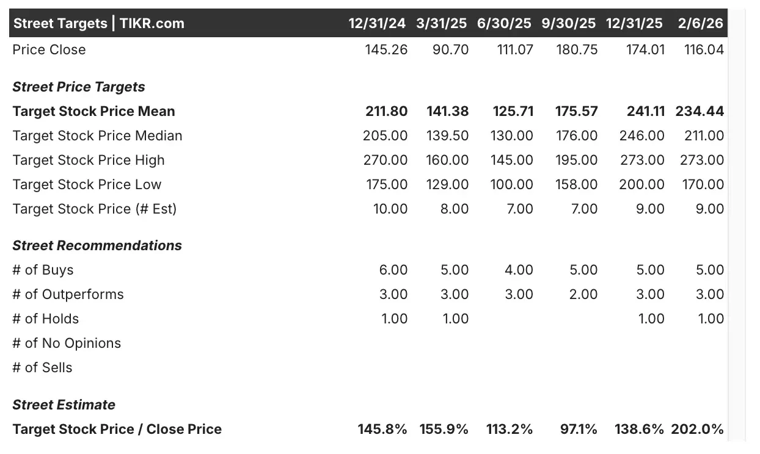This screenshot has width=760, height=454.
Task: Click the Street Targets | TIKR.com header
Action: [x=98, y=24]
